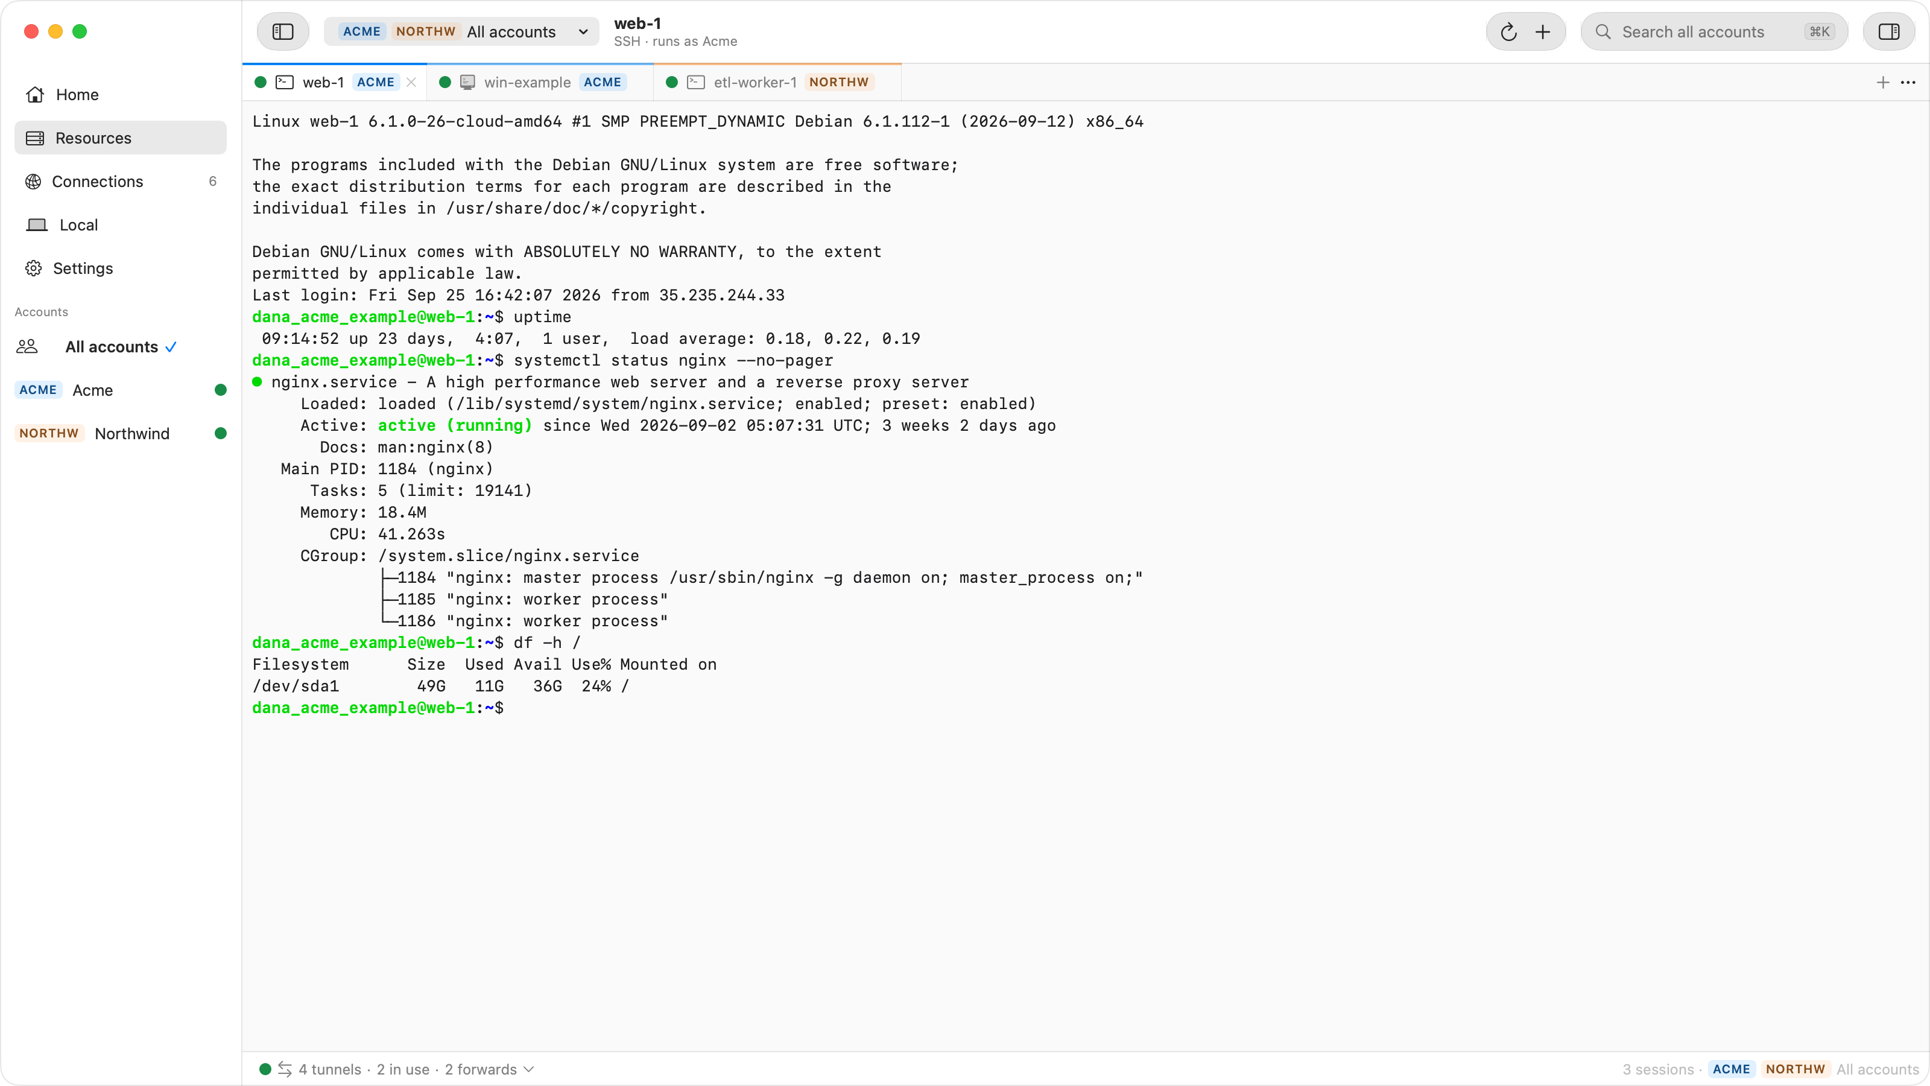Click the ACME badge on the web-1 tab
1930x1086 pixels.
click(x=375, y=83)
